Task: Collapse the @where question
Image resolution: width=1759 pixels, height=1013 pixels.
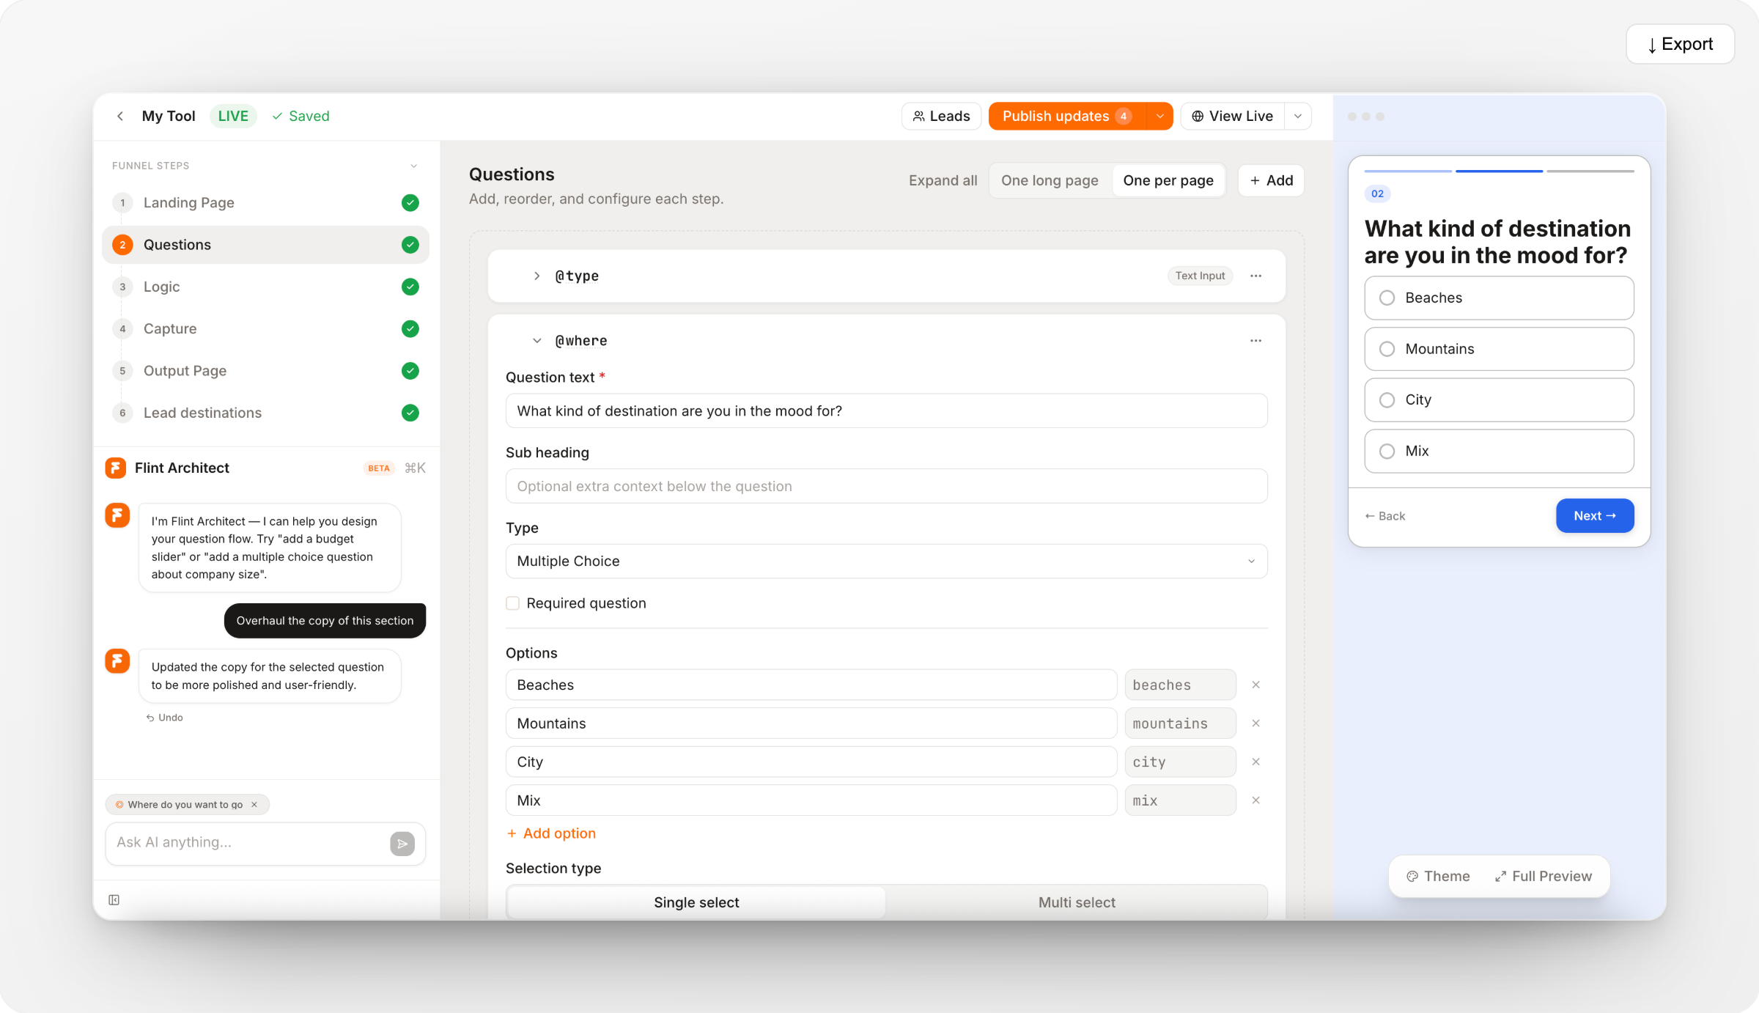Action: tap(537, 341)
